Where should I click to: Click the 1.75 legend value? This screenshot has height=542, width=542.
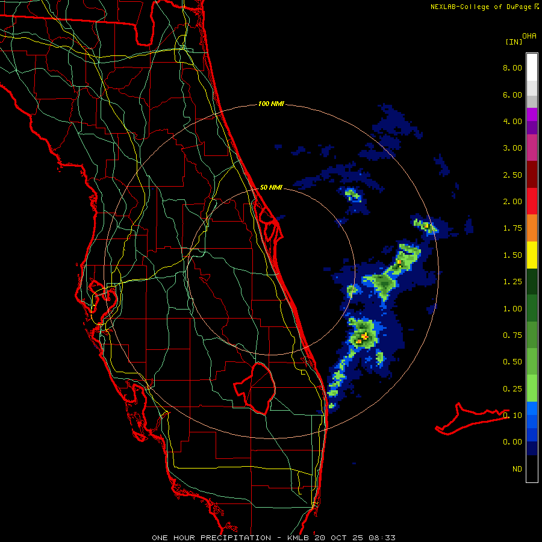512,228
